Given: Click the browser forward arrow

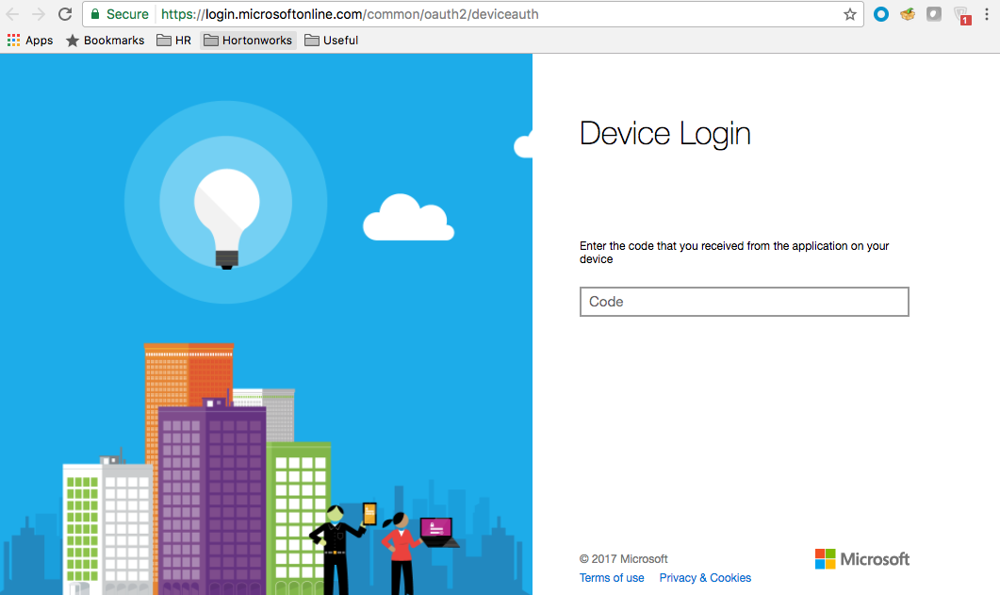Looking at the screenshot, I should pyautogui.click(x=39, y=14).
